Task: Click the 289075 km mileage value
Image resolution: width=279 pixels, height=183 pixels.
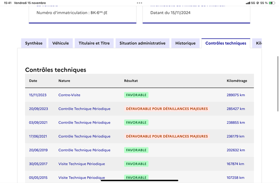Action: click(236, 95)
